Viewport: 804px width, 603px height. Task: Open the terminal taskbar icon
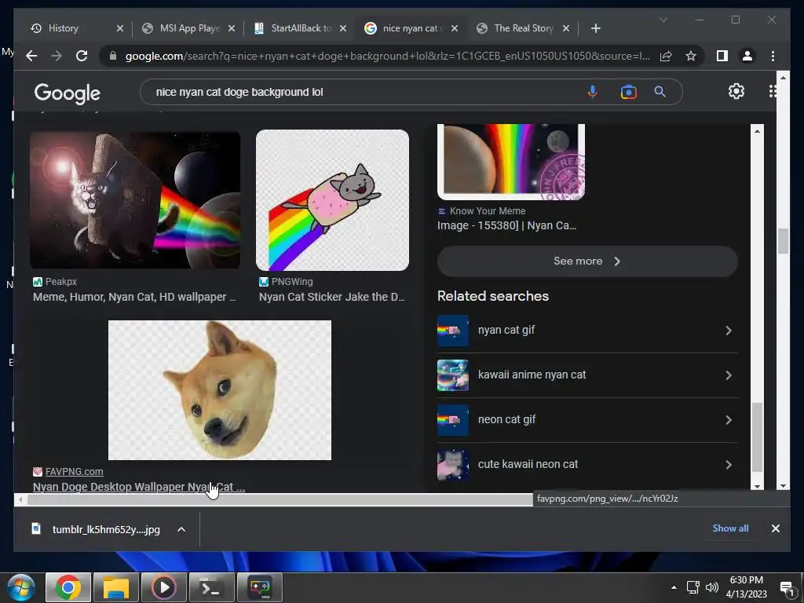pyautogui.click(x=212, y=587)
